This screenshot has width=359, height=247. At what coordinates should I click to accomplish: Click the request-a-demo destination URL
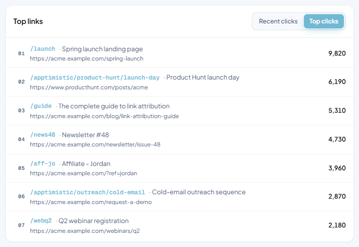(91, 202)
